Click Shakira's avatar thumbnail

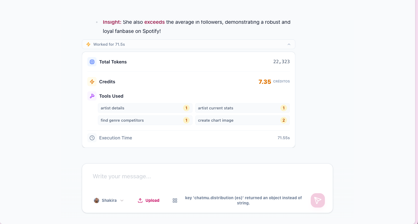pyautogui.click(x=96, y=200)
